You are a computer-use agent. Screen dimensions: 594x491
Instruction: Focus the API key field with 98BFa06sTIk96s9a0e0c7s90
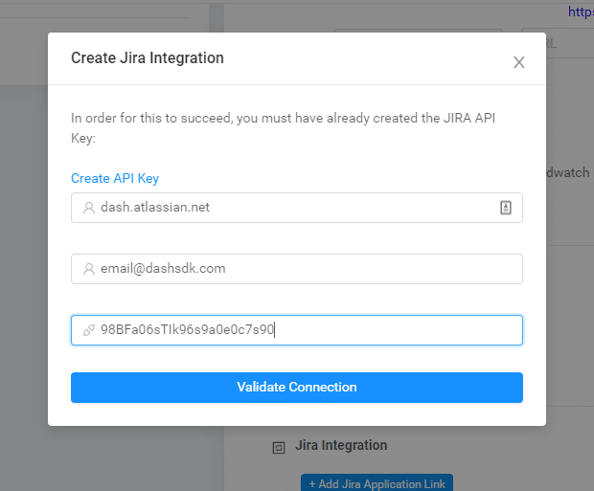[297, 330]
